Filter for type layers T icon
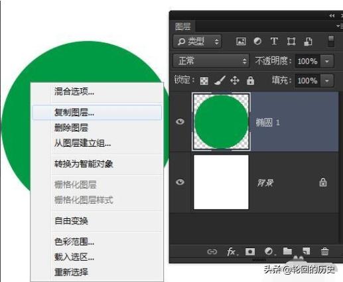This screenshot has height=282, width=343. click(x=274, y=41)
